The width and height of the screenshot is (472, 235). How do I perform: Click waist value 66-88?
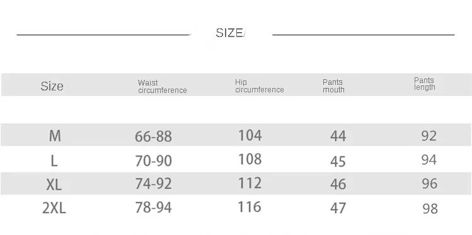coord(153,136)
